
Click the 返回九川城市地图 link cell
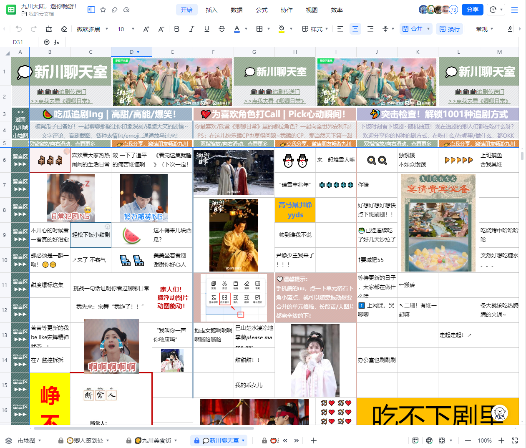(20, 123)
